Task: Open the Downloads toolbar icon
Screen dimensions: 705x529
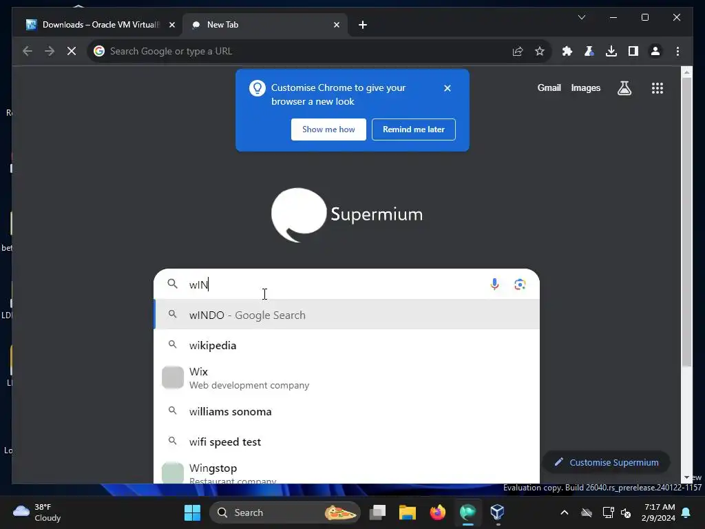Action: [611, 51]
